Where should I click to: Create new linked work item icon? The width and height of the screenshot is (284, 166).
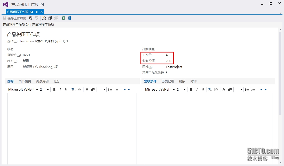(x=44, y=18)
